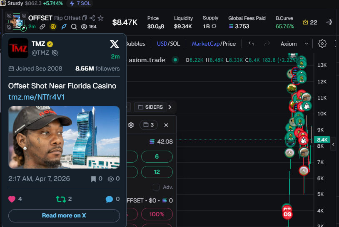Open chart settings gear
This screenshot has width=339, height=227.
tap(322, 44)
